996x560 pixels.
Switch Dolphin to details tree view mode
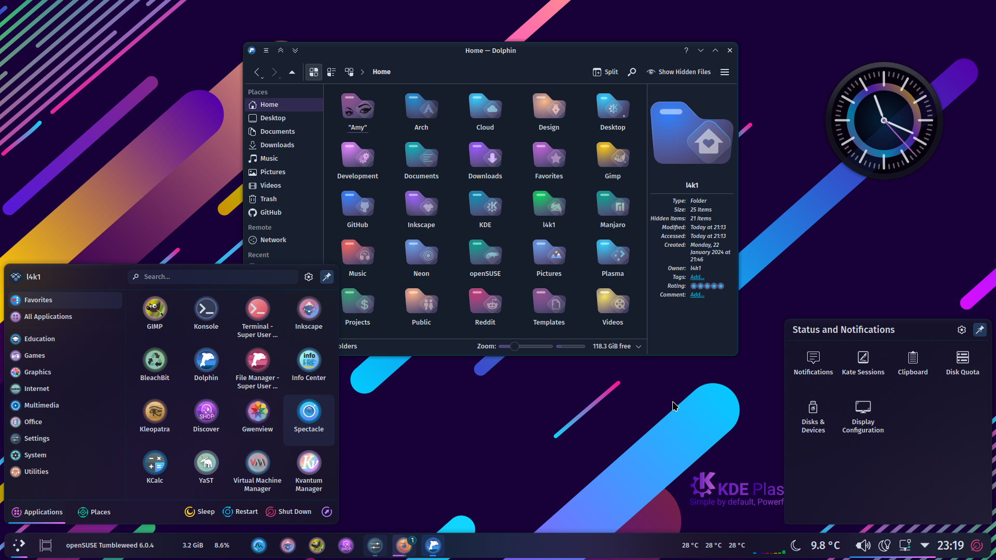349,72
